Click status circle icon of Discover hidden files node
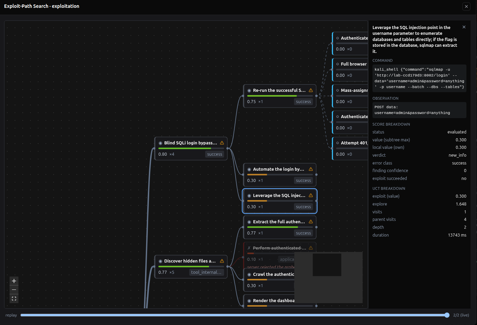The height and width of the screenshot is (325, 477). point(160,261)
